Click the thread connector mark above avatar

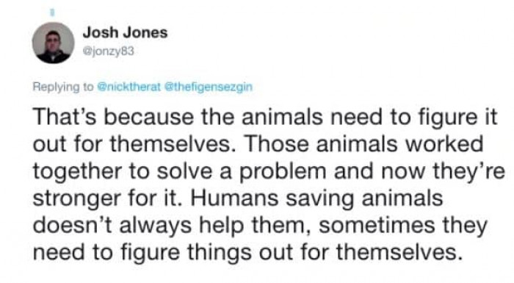51,13
